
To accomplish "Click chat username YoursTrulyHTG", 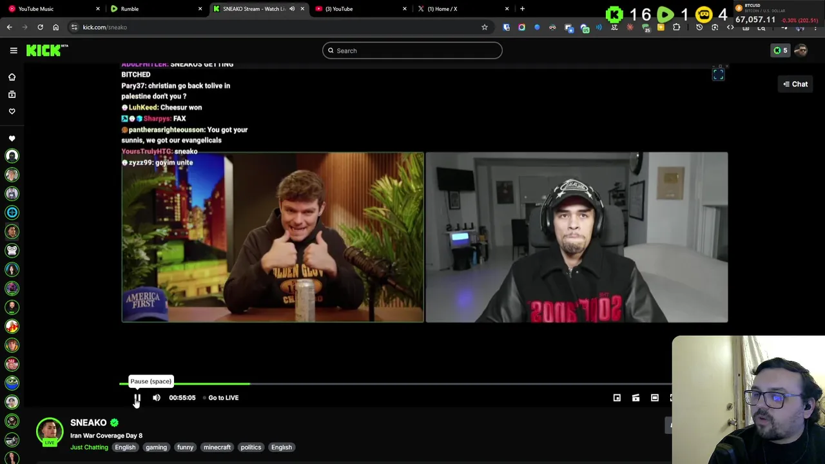I will (x=146, y=151).
